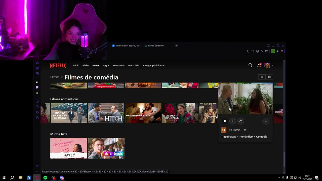Click the send/flow arrow toolbar icon
Image resolution: width=322 pixels, height=181 pixels.
click(x=262, y=51)
